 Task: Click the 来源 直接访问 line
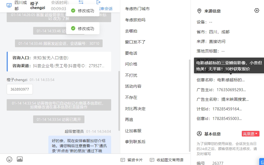click(211, 42)
